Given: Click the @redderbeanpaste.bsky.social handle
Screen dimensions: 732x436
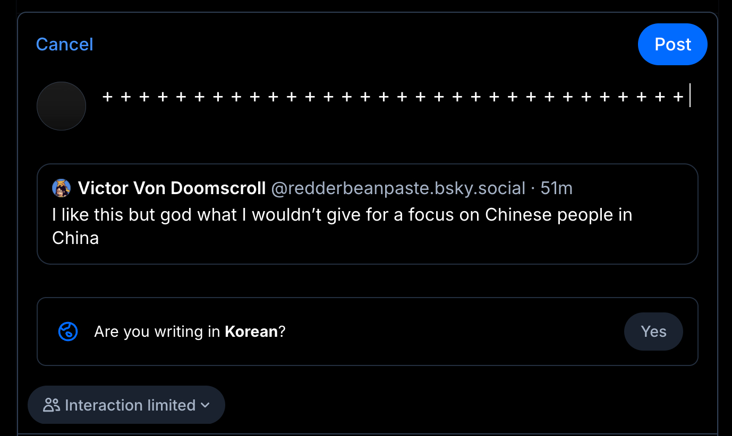Looking at the screenshot, I should (398, 188).
